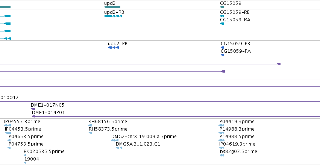Select the IP04553.3prime EST glyph
The image size is (320, 165).
(8, 125)
